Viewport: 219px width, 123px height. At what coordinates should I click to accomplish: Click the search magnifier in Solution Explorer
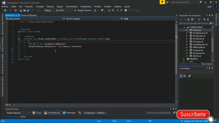[x=210, y=24]
